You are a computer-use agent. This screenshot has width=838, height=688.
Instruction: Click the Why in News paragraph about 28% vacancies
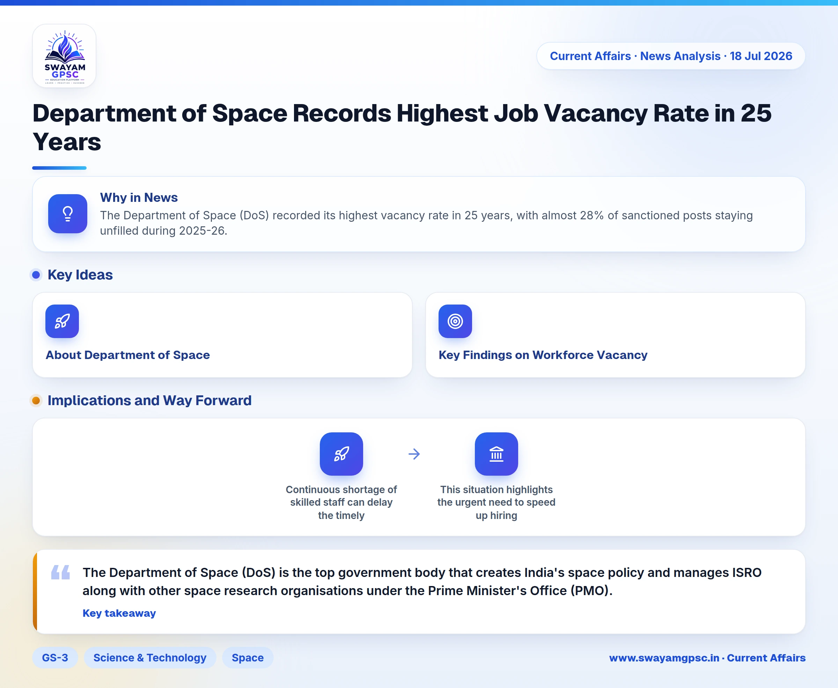(x=426, y=223)
